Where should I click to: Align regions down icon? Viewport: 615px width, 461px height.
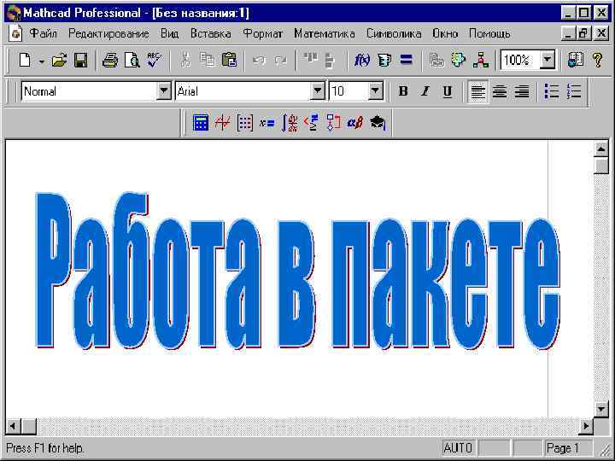[x=330, y=61]
